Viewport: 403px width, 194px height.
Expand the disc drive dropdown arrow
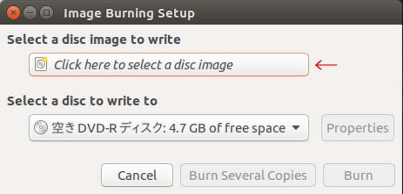tap(296, 127)
